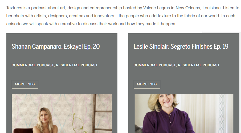This screenshot has height=133, width=241.
Task: Open Shanan Campanaro's photo thumbnail
Action: (x=62, y=113)
